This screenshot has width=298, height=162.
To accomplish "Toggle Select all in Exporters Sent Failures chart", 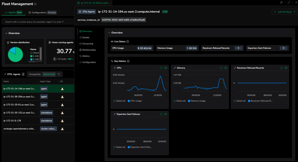I will click(x=115, y=147).
